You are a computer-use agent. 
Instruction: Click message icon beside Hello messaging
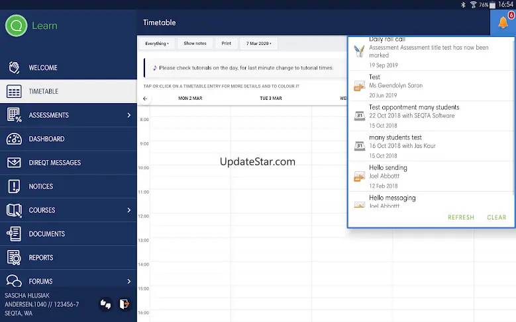tap(360, 204)
